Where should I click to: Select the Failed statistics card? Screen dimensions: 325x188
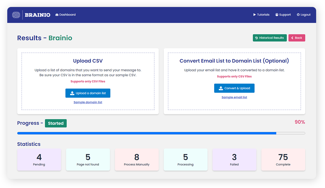point(234,160)
